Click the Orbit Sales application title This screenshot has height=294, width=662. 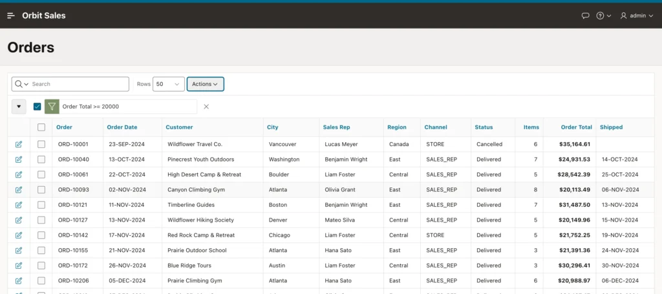point(44,16)
